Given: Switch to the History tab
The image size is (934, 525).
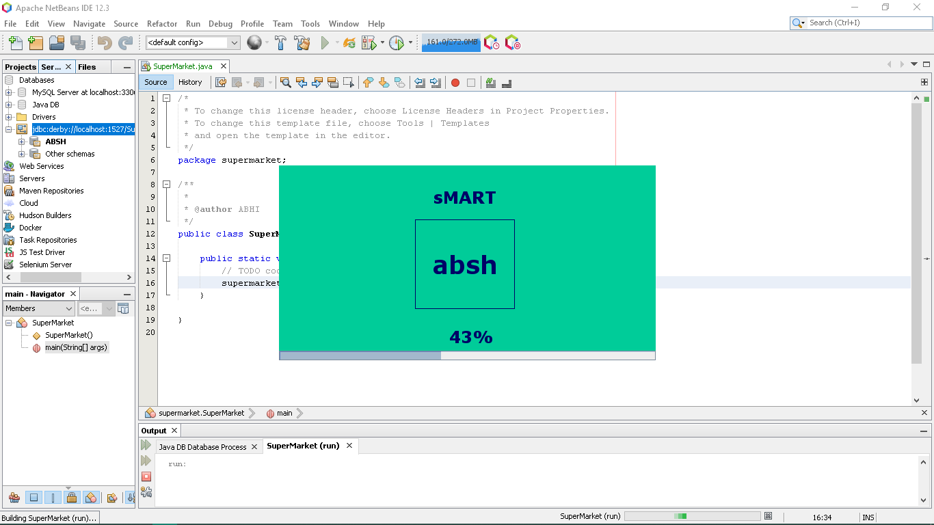Looking at the screenshot, I should (191, 82).
